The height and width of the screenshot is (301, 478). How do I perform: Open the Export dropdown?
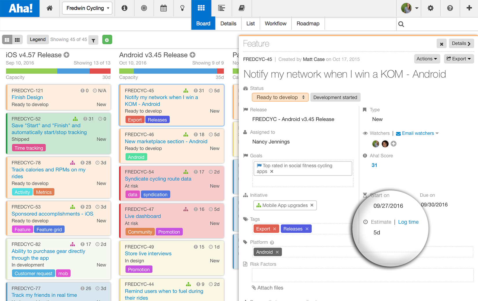459,59
